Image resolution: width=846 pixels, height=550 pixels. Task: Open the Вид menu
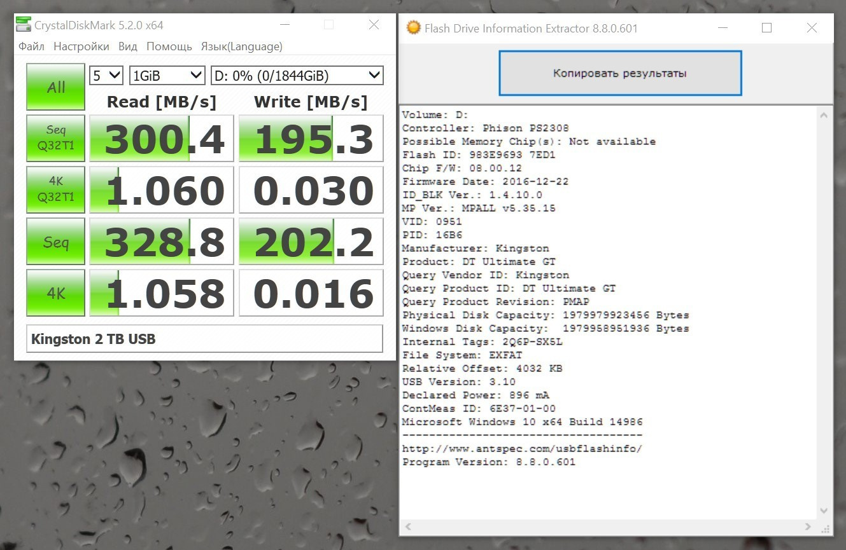pos(128,46)
